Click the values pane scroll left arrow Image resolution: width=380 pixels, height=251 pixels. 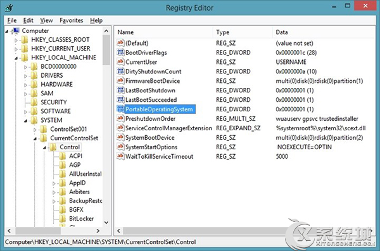point(119,231)
